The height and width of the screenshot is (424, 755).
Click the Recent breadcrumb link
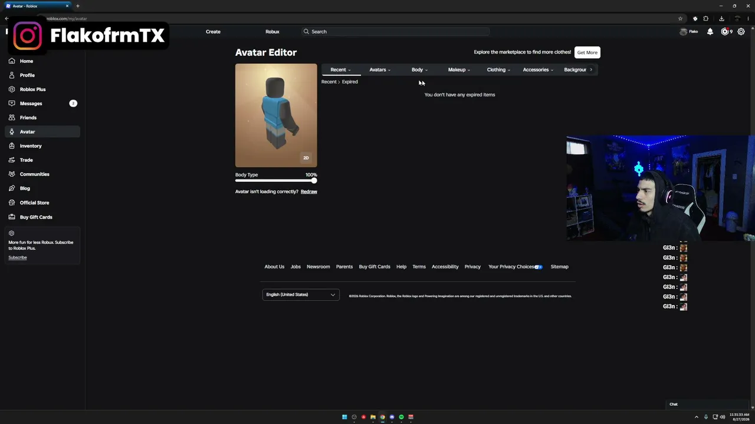pos(329,82)
